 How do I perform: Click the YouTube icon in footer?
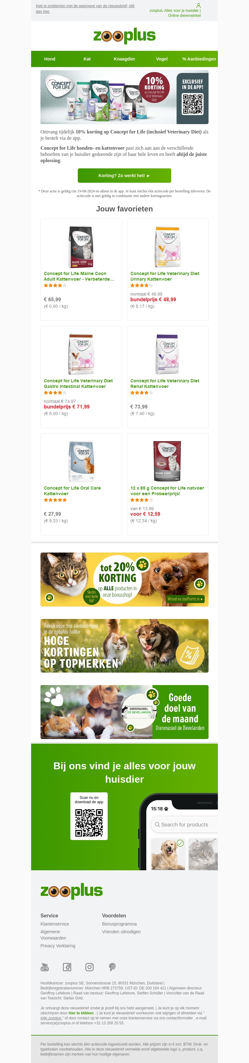45,967
